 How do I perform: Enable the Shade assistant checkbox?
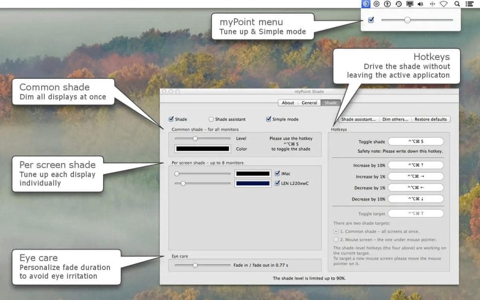[211, 119]
